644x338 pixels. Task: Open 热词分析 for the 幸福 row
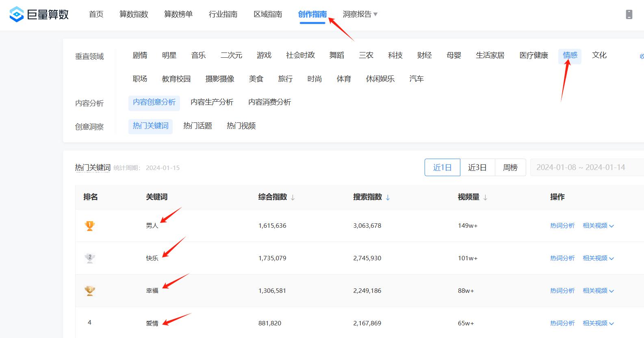(562, 291)
